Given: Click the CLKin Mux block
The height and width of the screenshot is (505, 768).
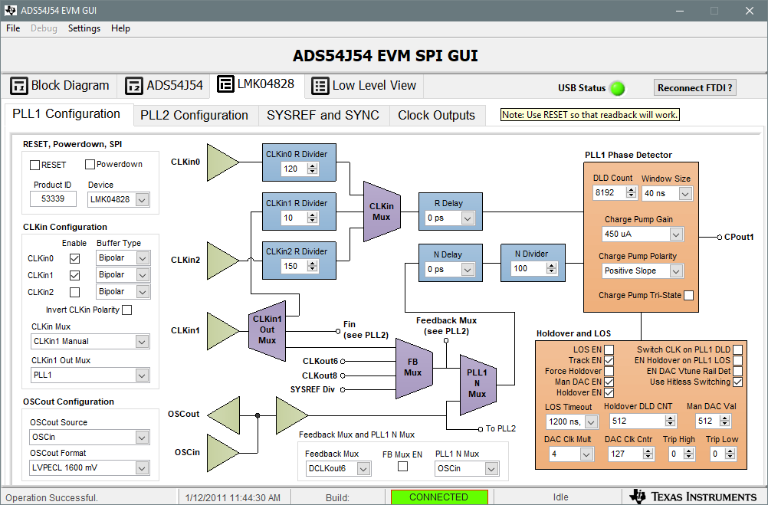Looking at the screenshot, I should pos(382,212).
